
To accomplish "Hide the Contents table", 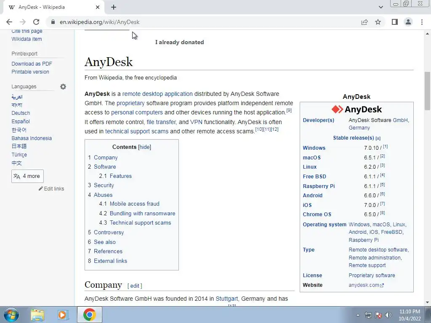I will (x=145, y=147).
